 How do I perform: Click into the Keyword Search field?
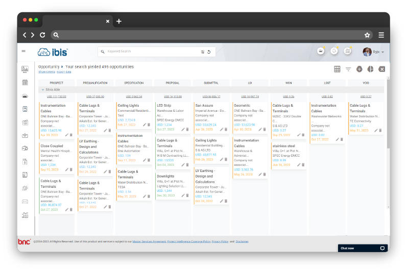tap(153, 52)
